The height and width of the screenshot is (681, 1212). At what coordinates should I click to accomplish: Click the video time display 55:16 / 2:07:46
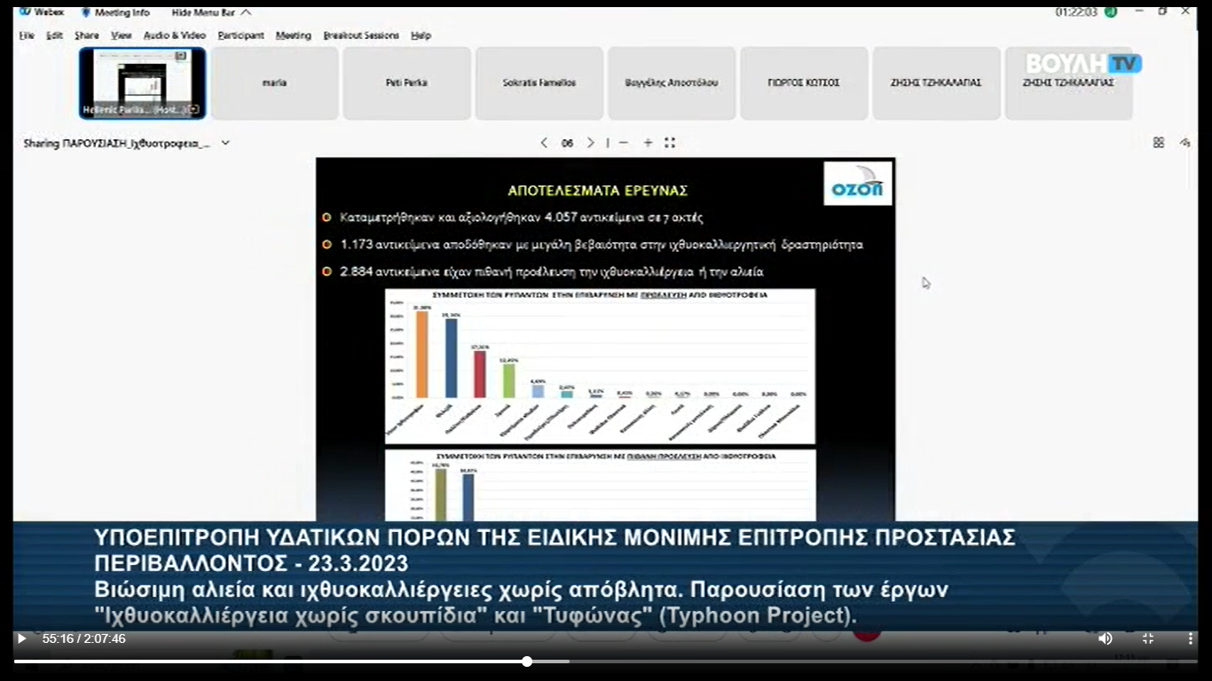[84, 638]
